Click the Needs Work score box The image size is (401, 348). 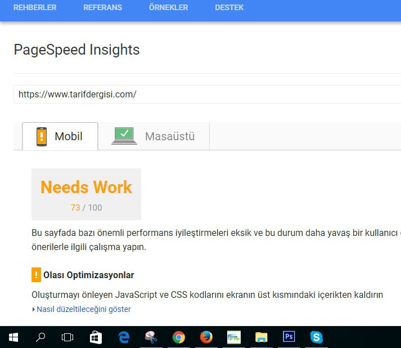click(x=86, y=194)
